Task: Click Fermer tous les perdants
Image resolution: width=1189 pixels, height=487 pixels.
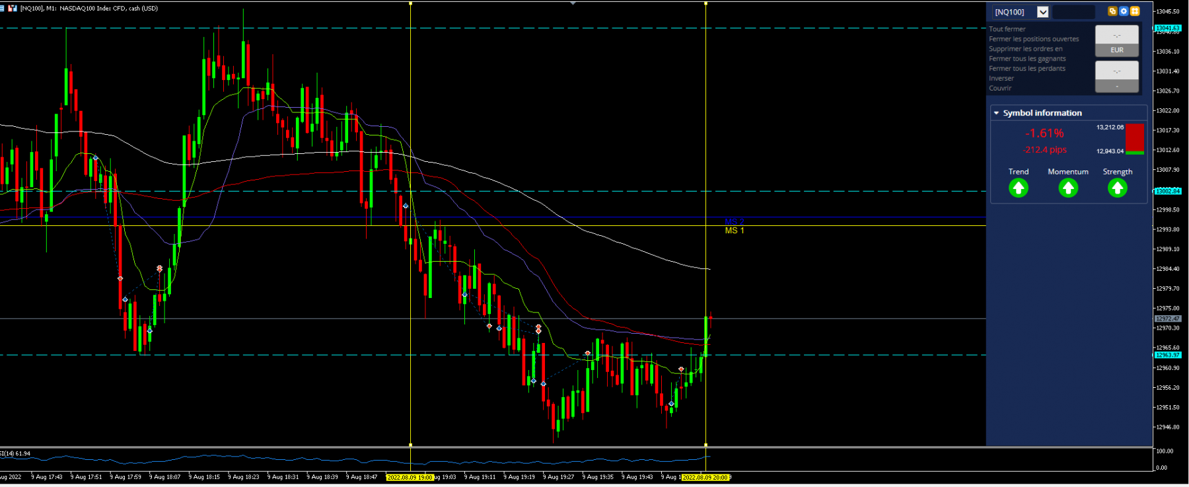Action: 1027,69
